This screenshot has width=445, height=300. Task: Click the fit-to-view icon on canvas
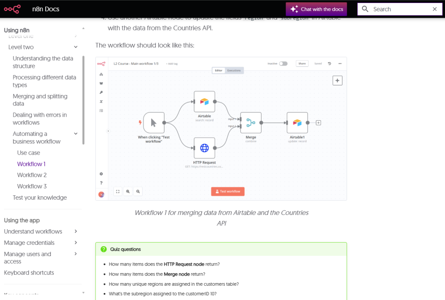118,191
